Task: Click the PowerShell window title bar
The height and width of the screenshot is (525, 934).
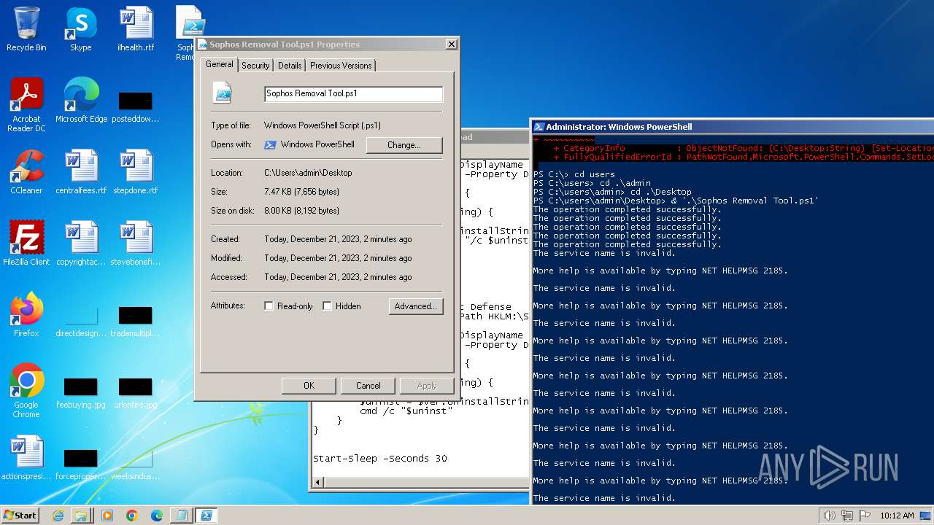Action: [733, 126]
